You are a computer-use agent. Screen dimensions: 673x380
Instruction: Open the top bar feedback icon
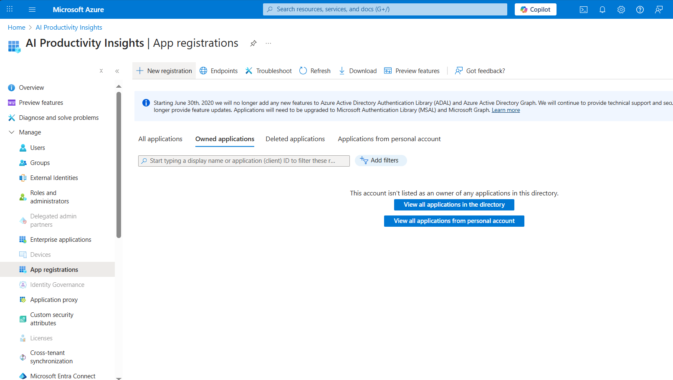[659, 10]
